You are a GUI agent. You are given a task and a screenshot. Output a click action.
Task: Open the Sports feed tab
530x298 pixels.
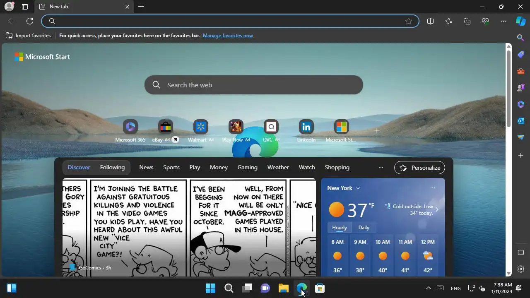171,167
